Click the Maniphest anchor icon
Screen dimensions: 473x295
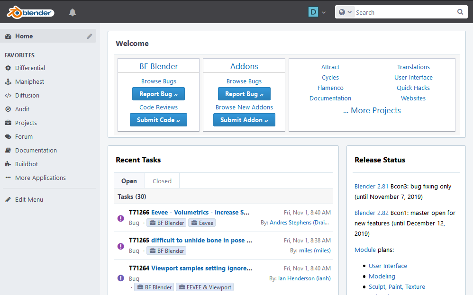[8, 81]
